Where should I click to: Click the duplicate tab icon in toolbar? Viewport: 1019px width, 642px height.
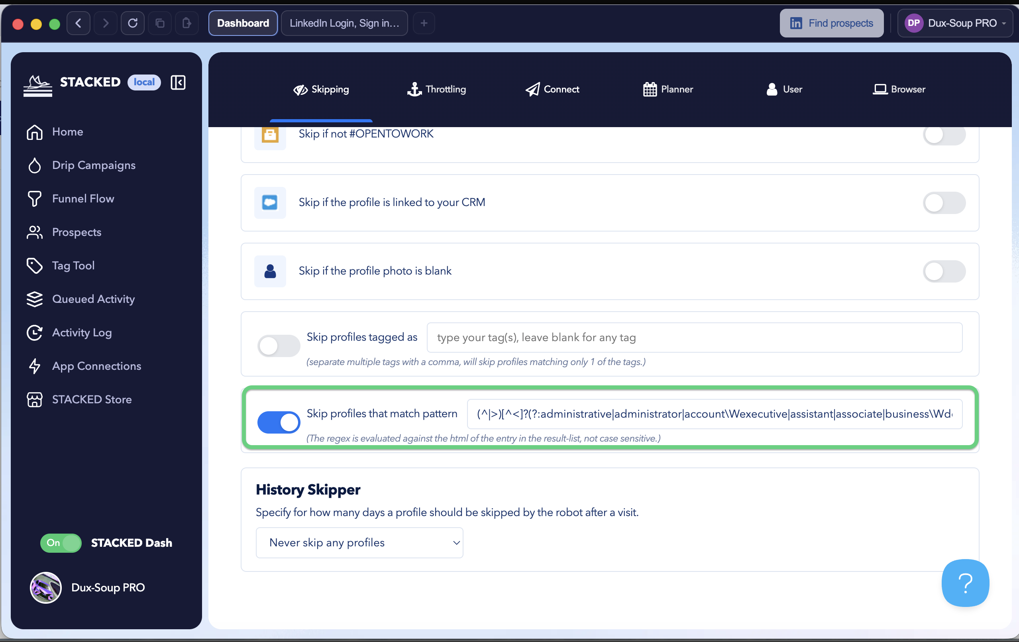tap(160, 23)
